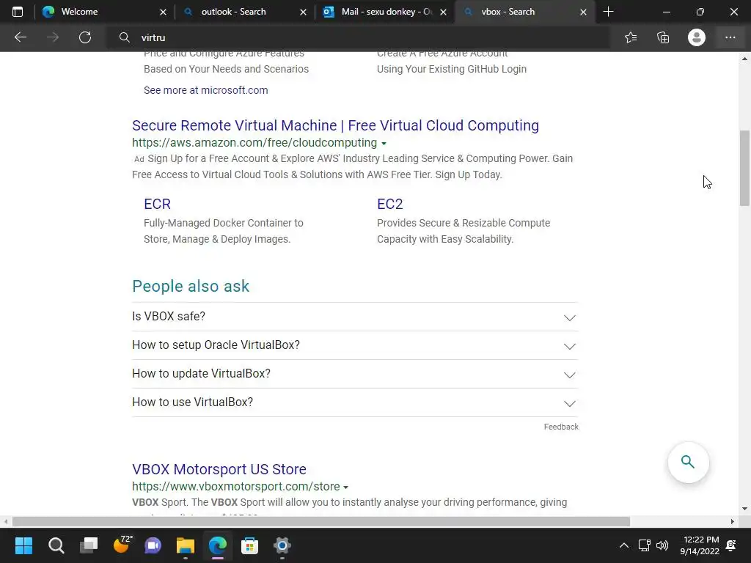The height and width of the screenshot is (563, 751).
Task: Open Secure Remote Virtual Machine result
Action: (335, 125)
